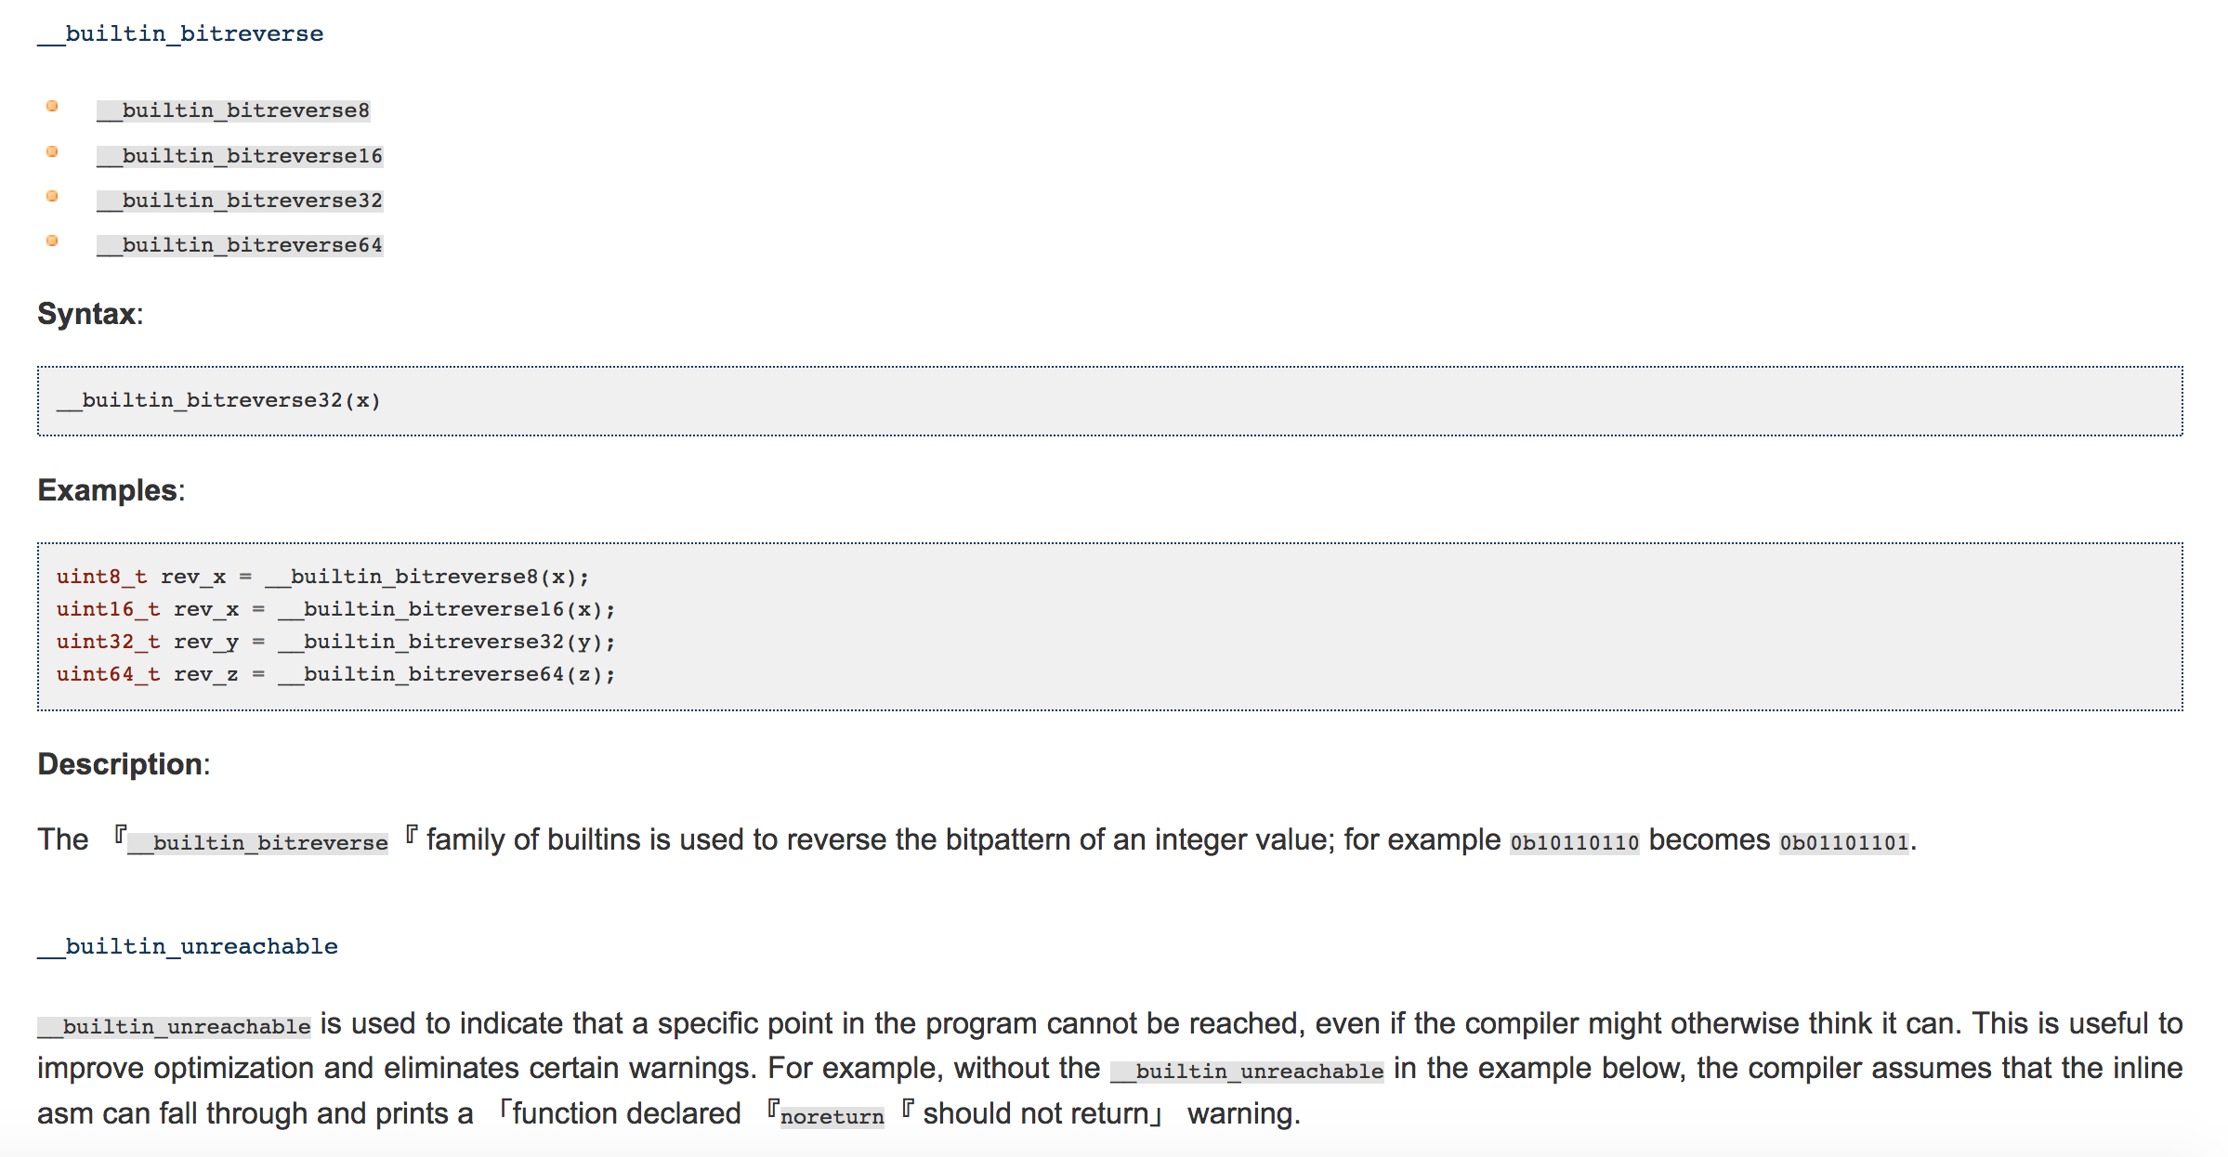
Task: Click the __builtin_bitreverse section heading
Action: coord(181,34)
